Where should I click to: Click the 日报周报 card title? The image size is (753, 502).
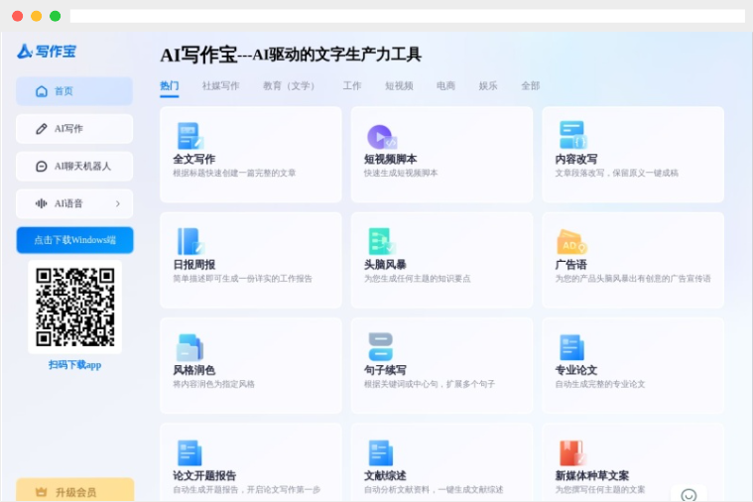(194, 265)
